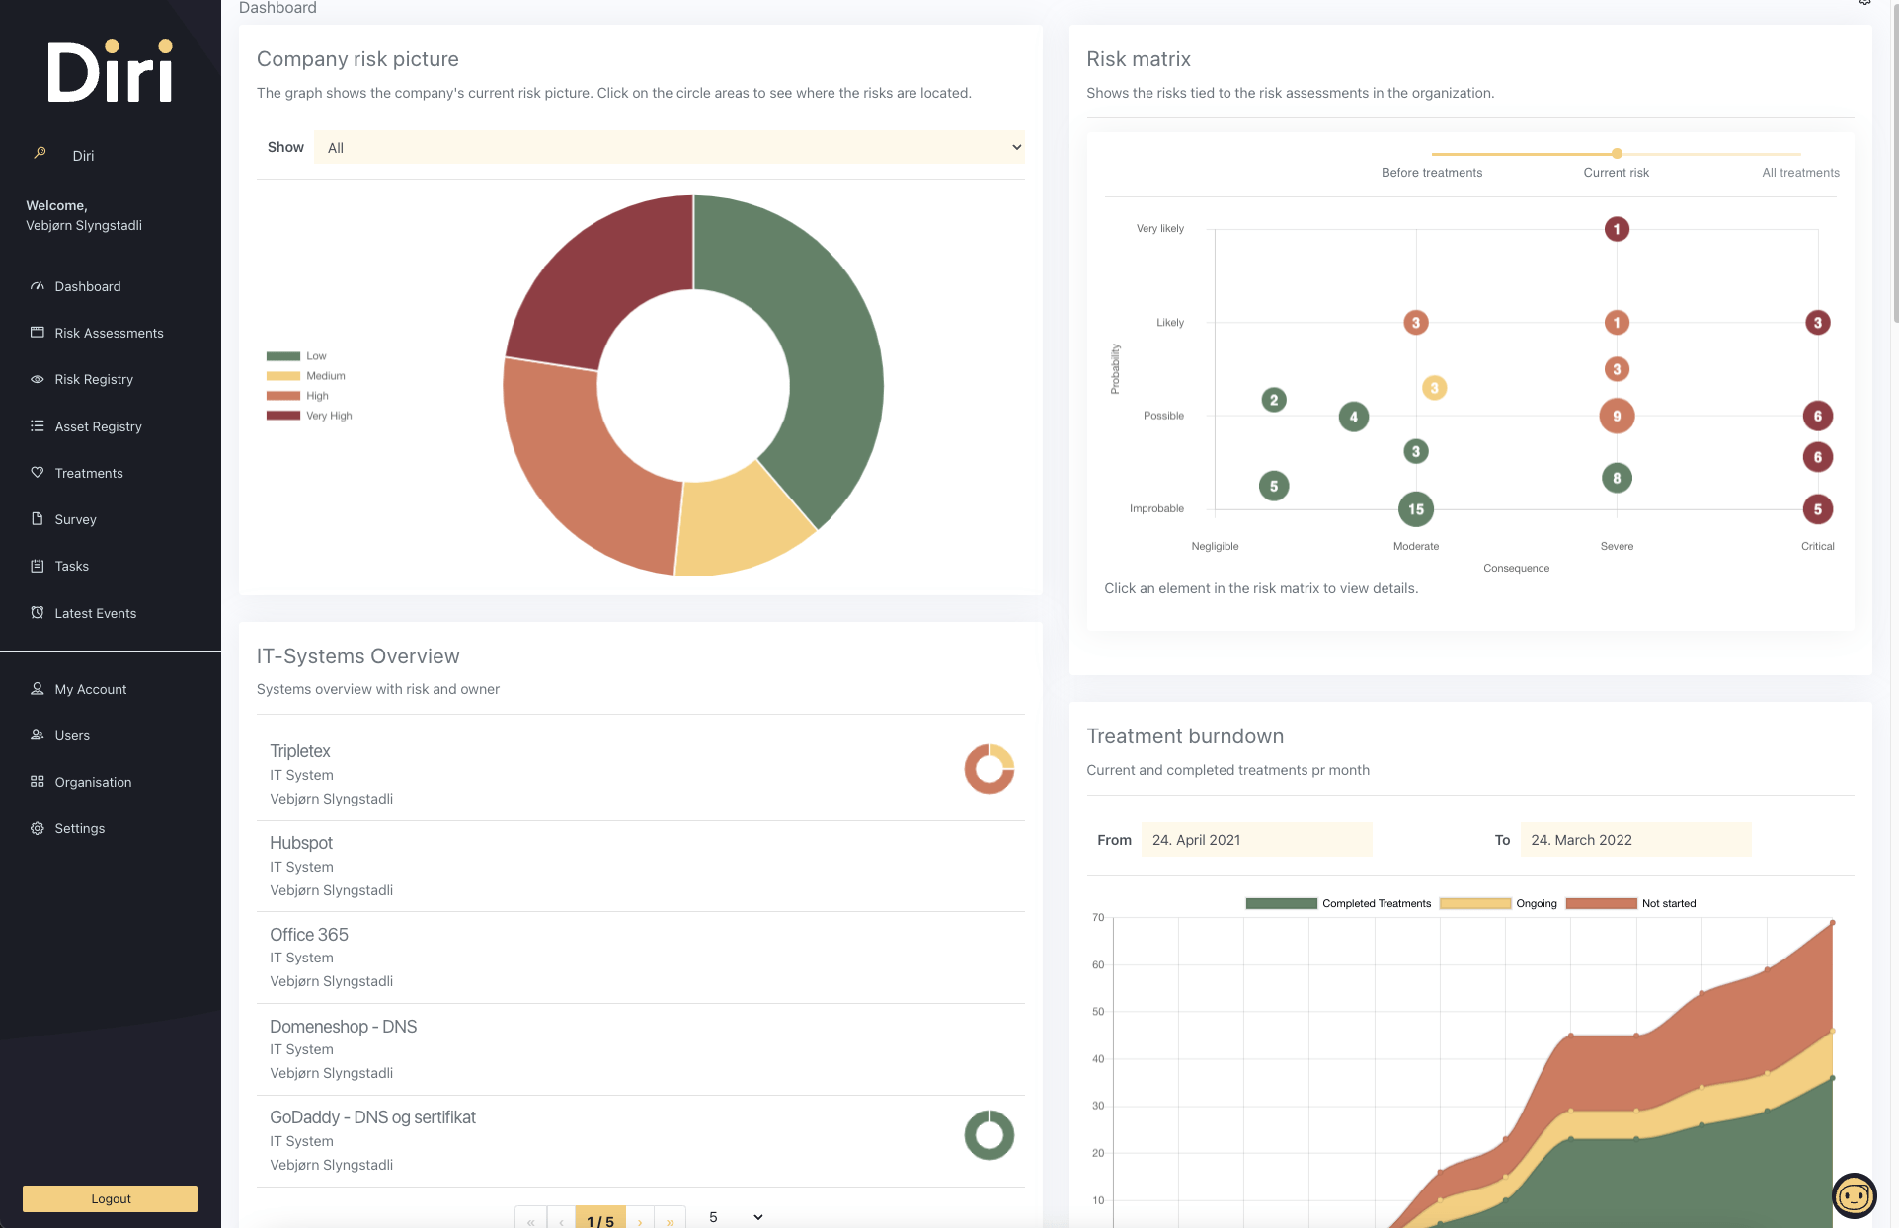1899x1228 pixels.
Task: Open Asset Registry menu item
Action: coord(98,426)
